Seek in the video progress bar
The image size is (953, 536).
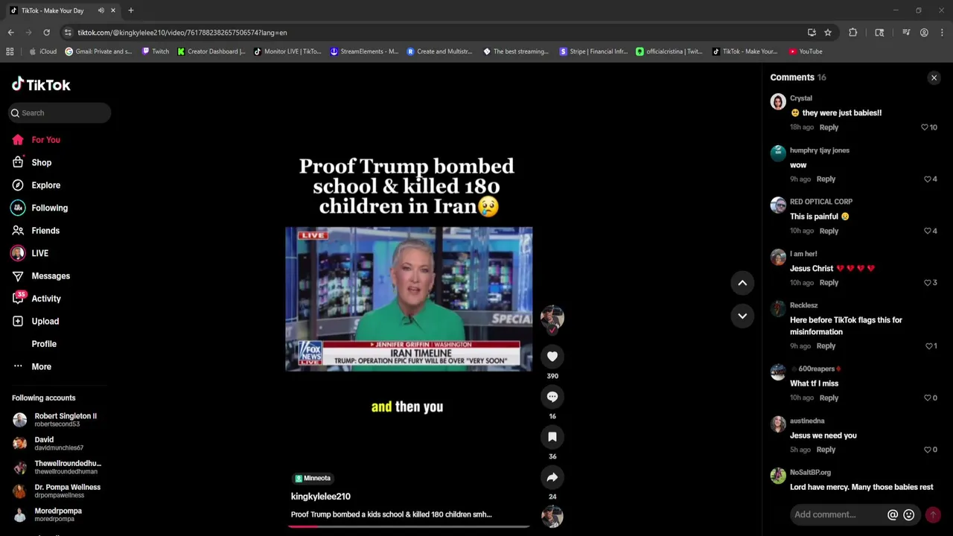tap(409, 526)
